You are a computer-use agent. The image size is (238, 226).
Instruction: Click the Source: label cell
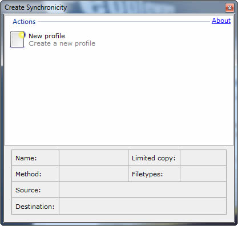[x=35, y=189]
